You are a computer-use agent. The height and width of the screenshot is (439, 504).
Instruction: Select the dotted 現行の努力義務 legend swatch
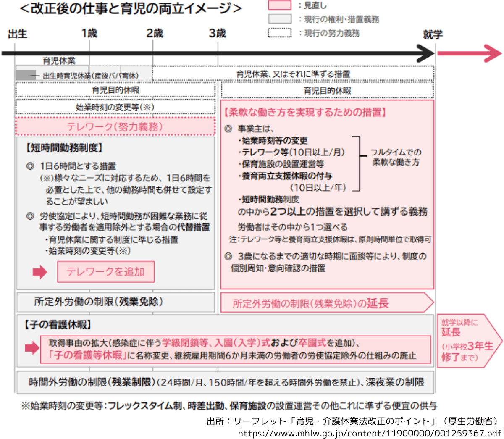(280, 33)
